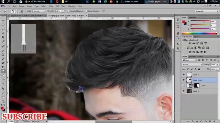
Task: Open the Strength slider dropdown arrow
Action: tap(63, 11)
